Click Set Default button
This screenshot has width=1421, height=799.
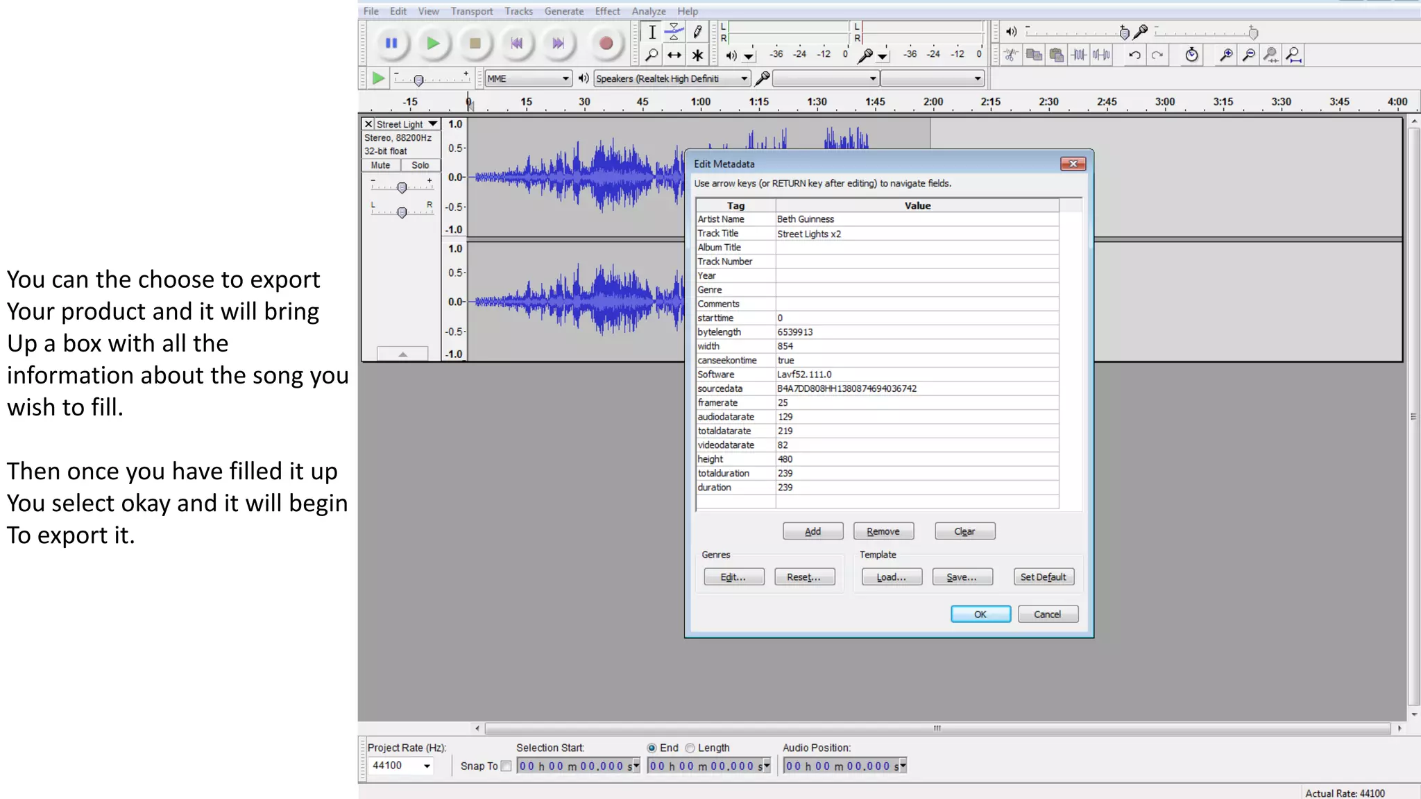(1044, 577)
